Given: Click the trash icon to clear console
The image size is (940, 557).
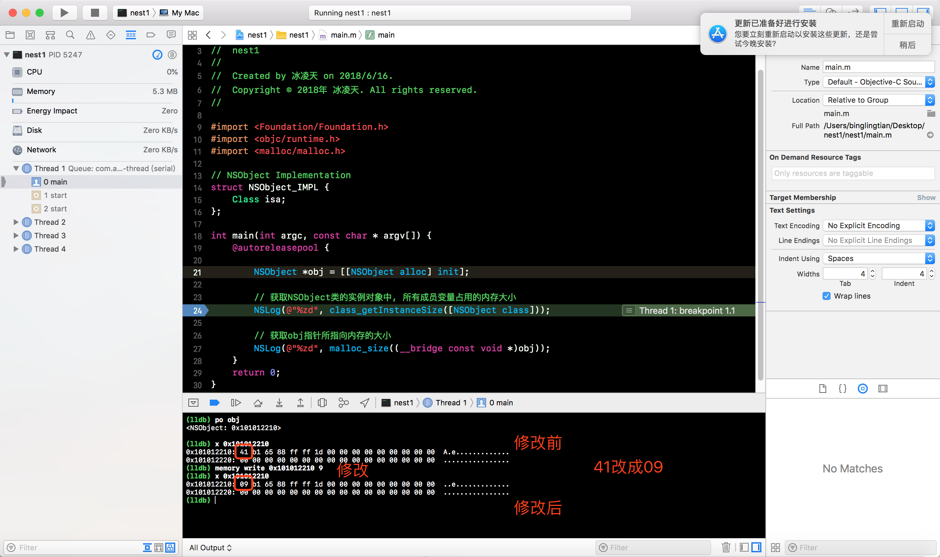Looking at the screenshot, I should click(726, 547).
